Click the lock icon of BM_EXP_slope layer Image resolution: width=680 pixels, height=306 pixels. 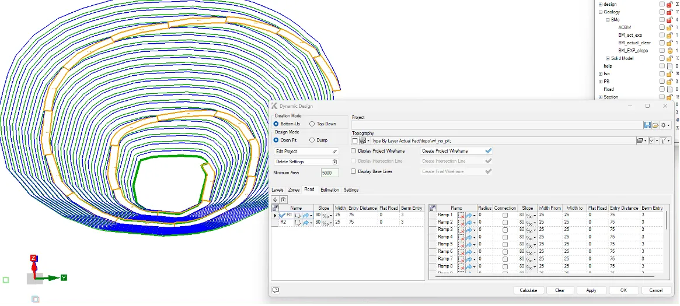point(669,51)
